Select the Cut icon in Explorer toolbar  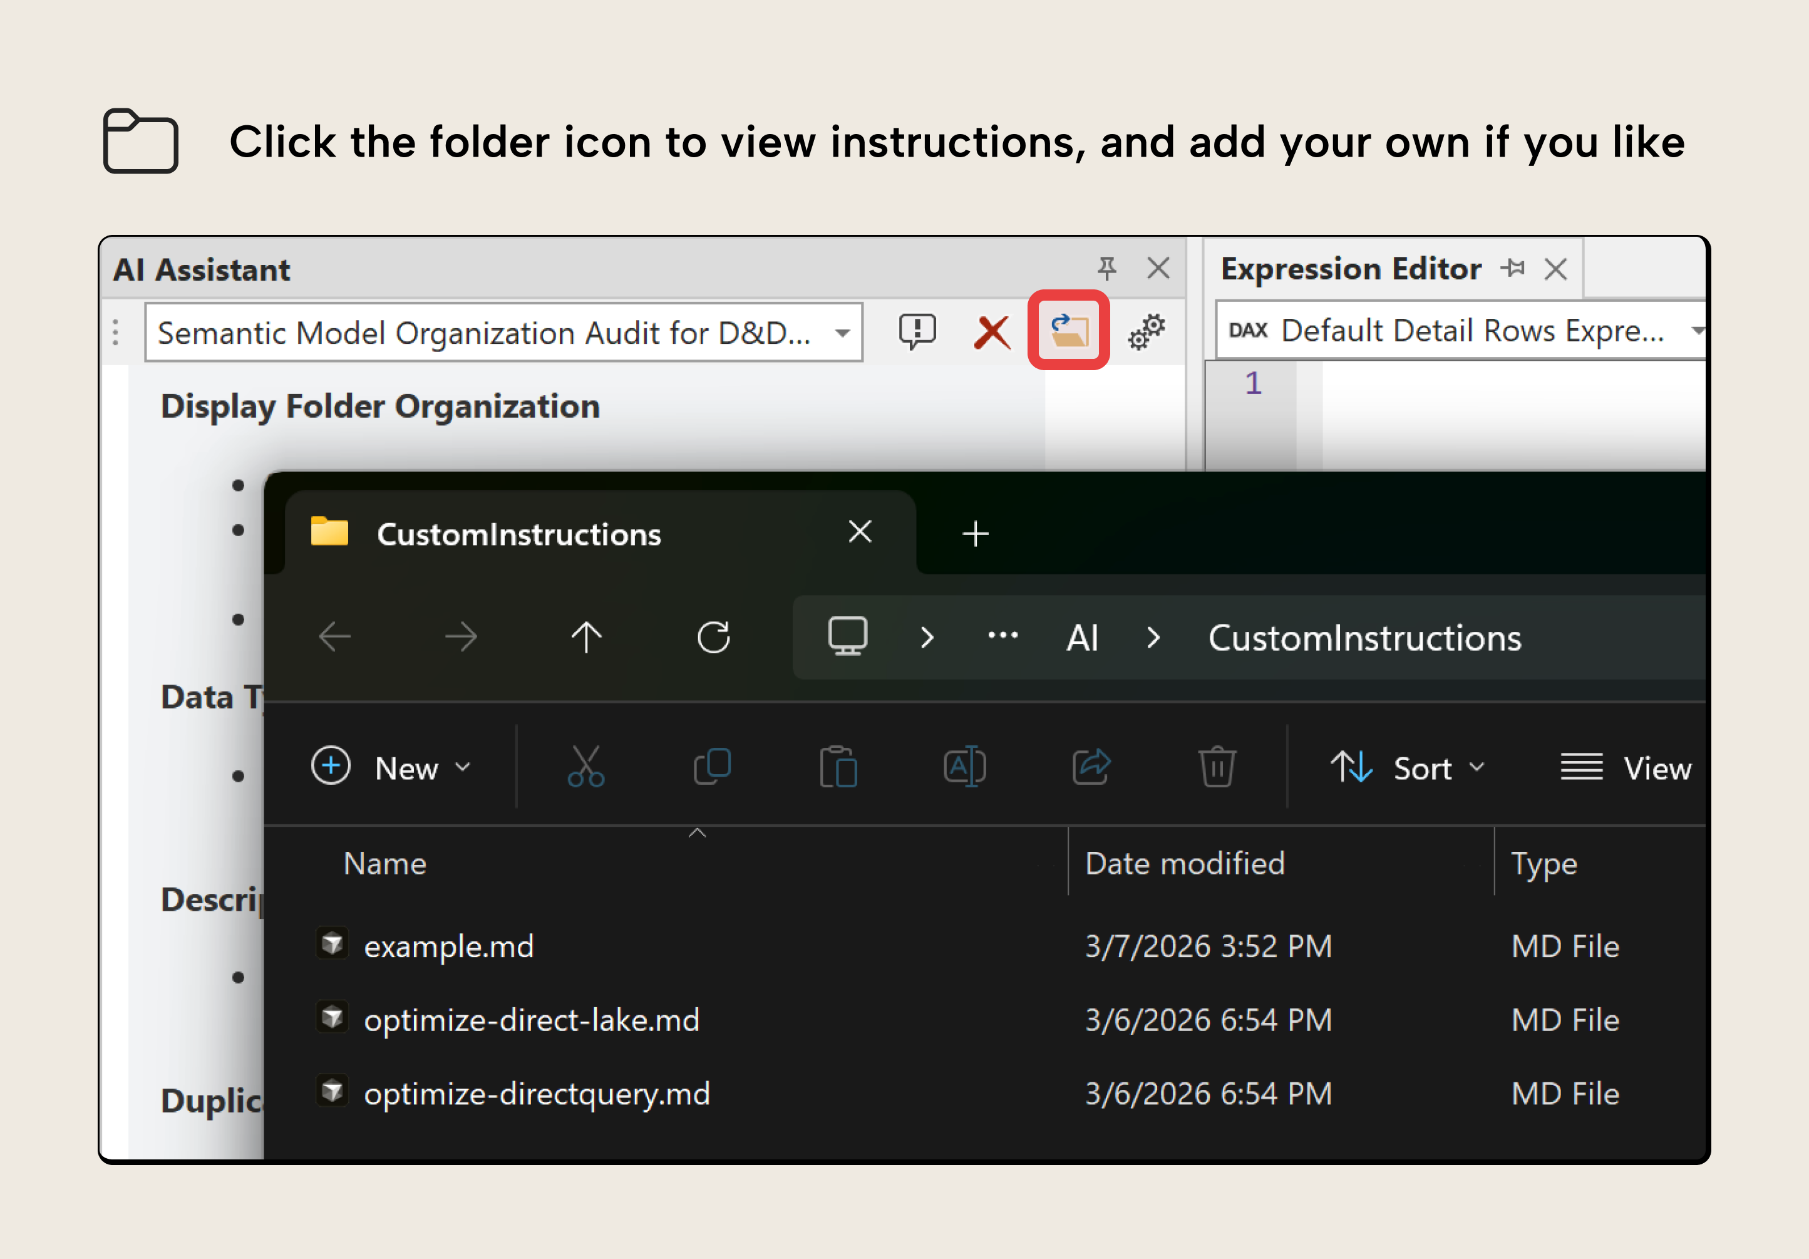[x=585, y=765]
